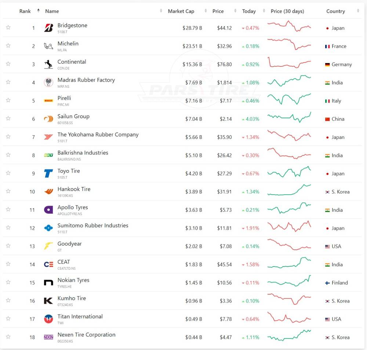Click the Name column header label
This screenshot has height=350, width=367.
(x=52, y=11)
